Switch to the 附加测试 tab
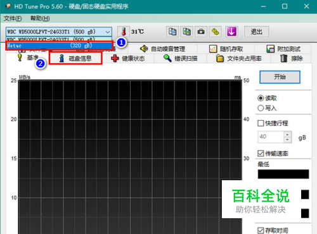Viewport: 317px width, 234px height. point(283,49)
